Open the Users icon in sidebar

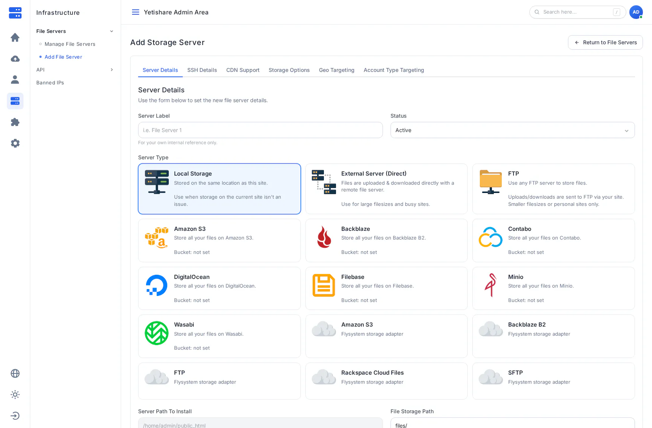(x=15, y=79)
